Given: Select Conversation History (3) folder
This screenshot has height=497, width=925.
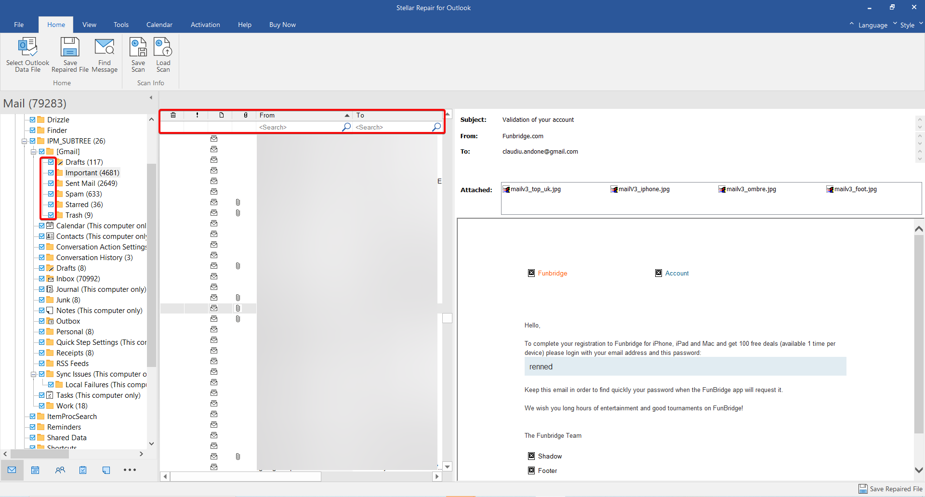Looking at the screenshot, I should coord(94,258).
